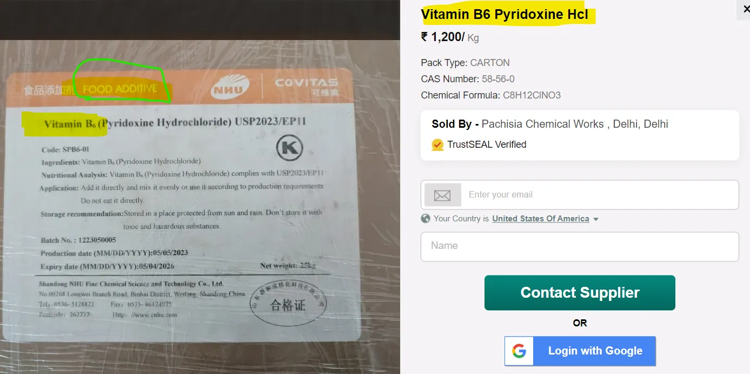The height and width of the screenshot is (374, 750).
Task: Click the kosher K symbol on label
Action: click(x=289, y=148)
